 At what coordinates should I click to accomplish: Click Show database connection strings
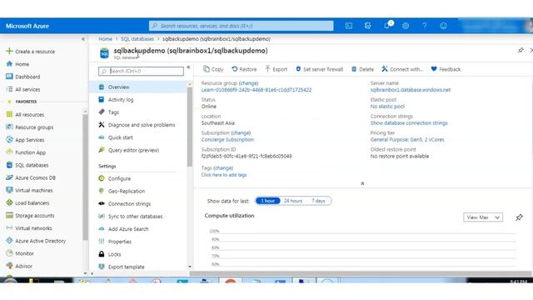(409, 123)
